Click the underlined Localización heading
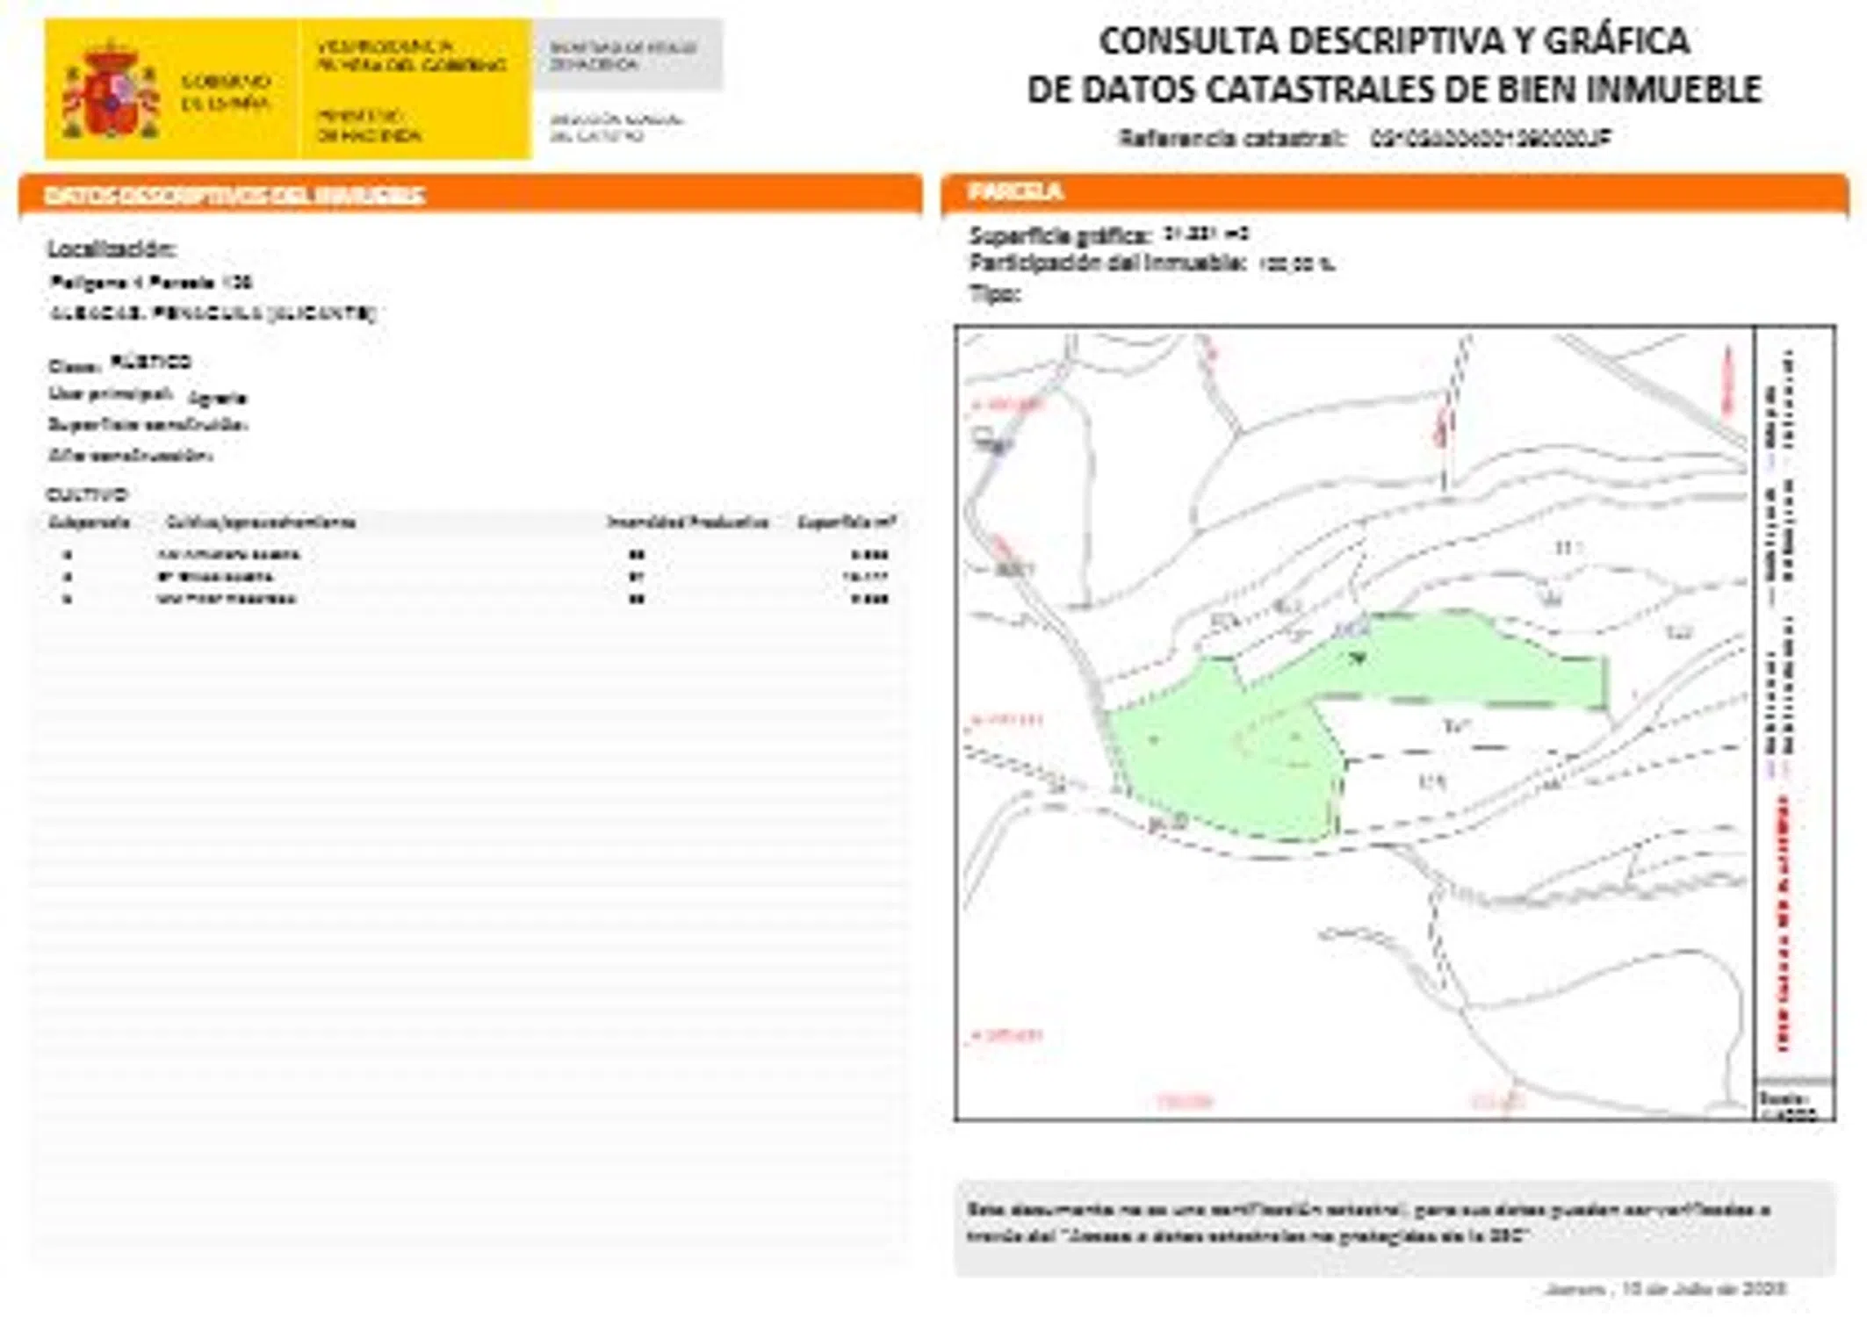1867x1317 pixels. point(112,249)
